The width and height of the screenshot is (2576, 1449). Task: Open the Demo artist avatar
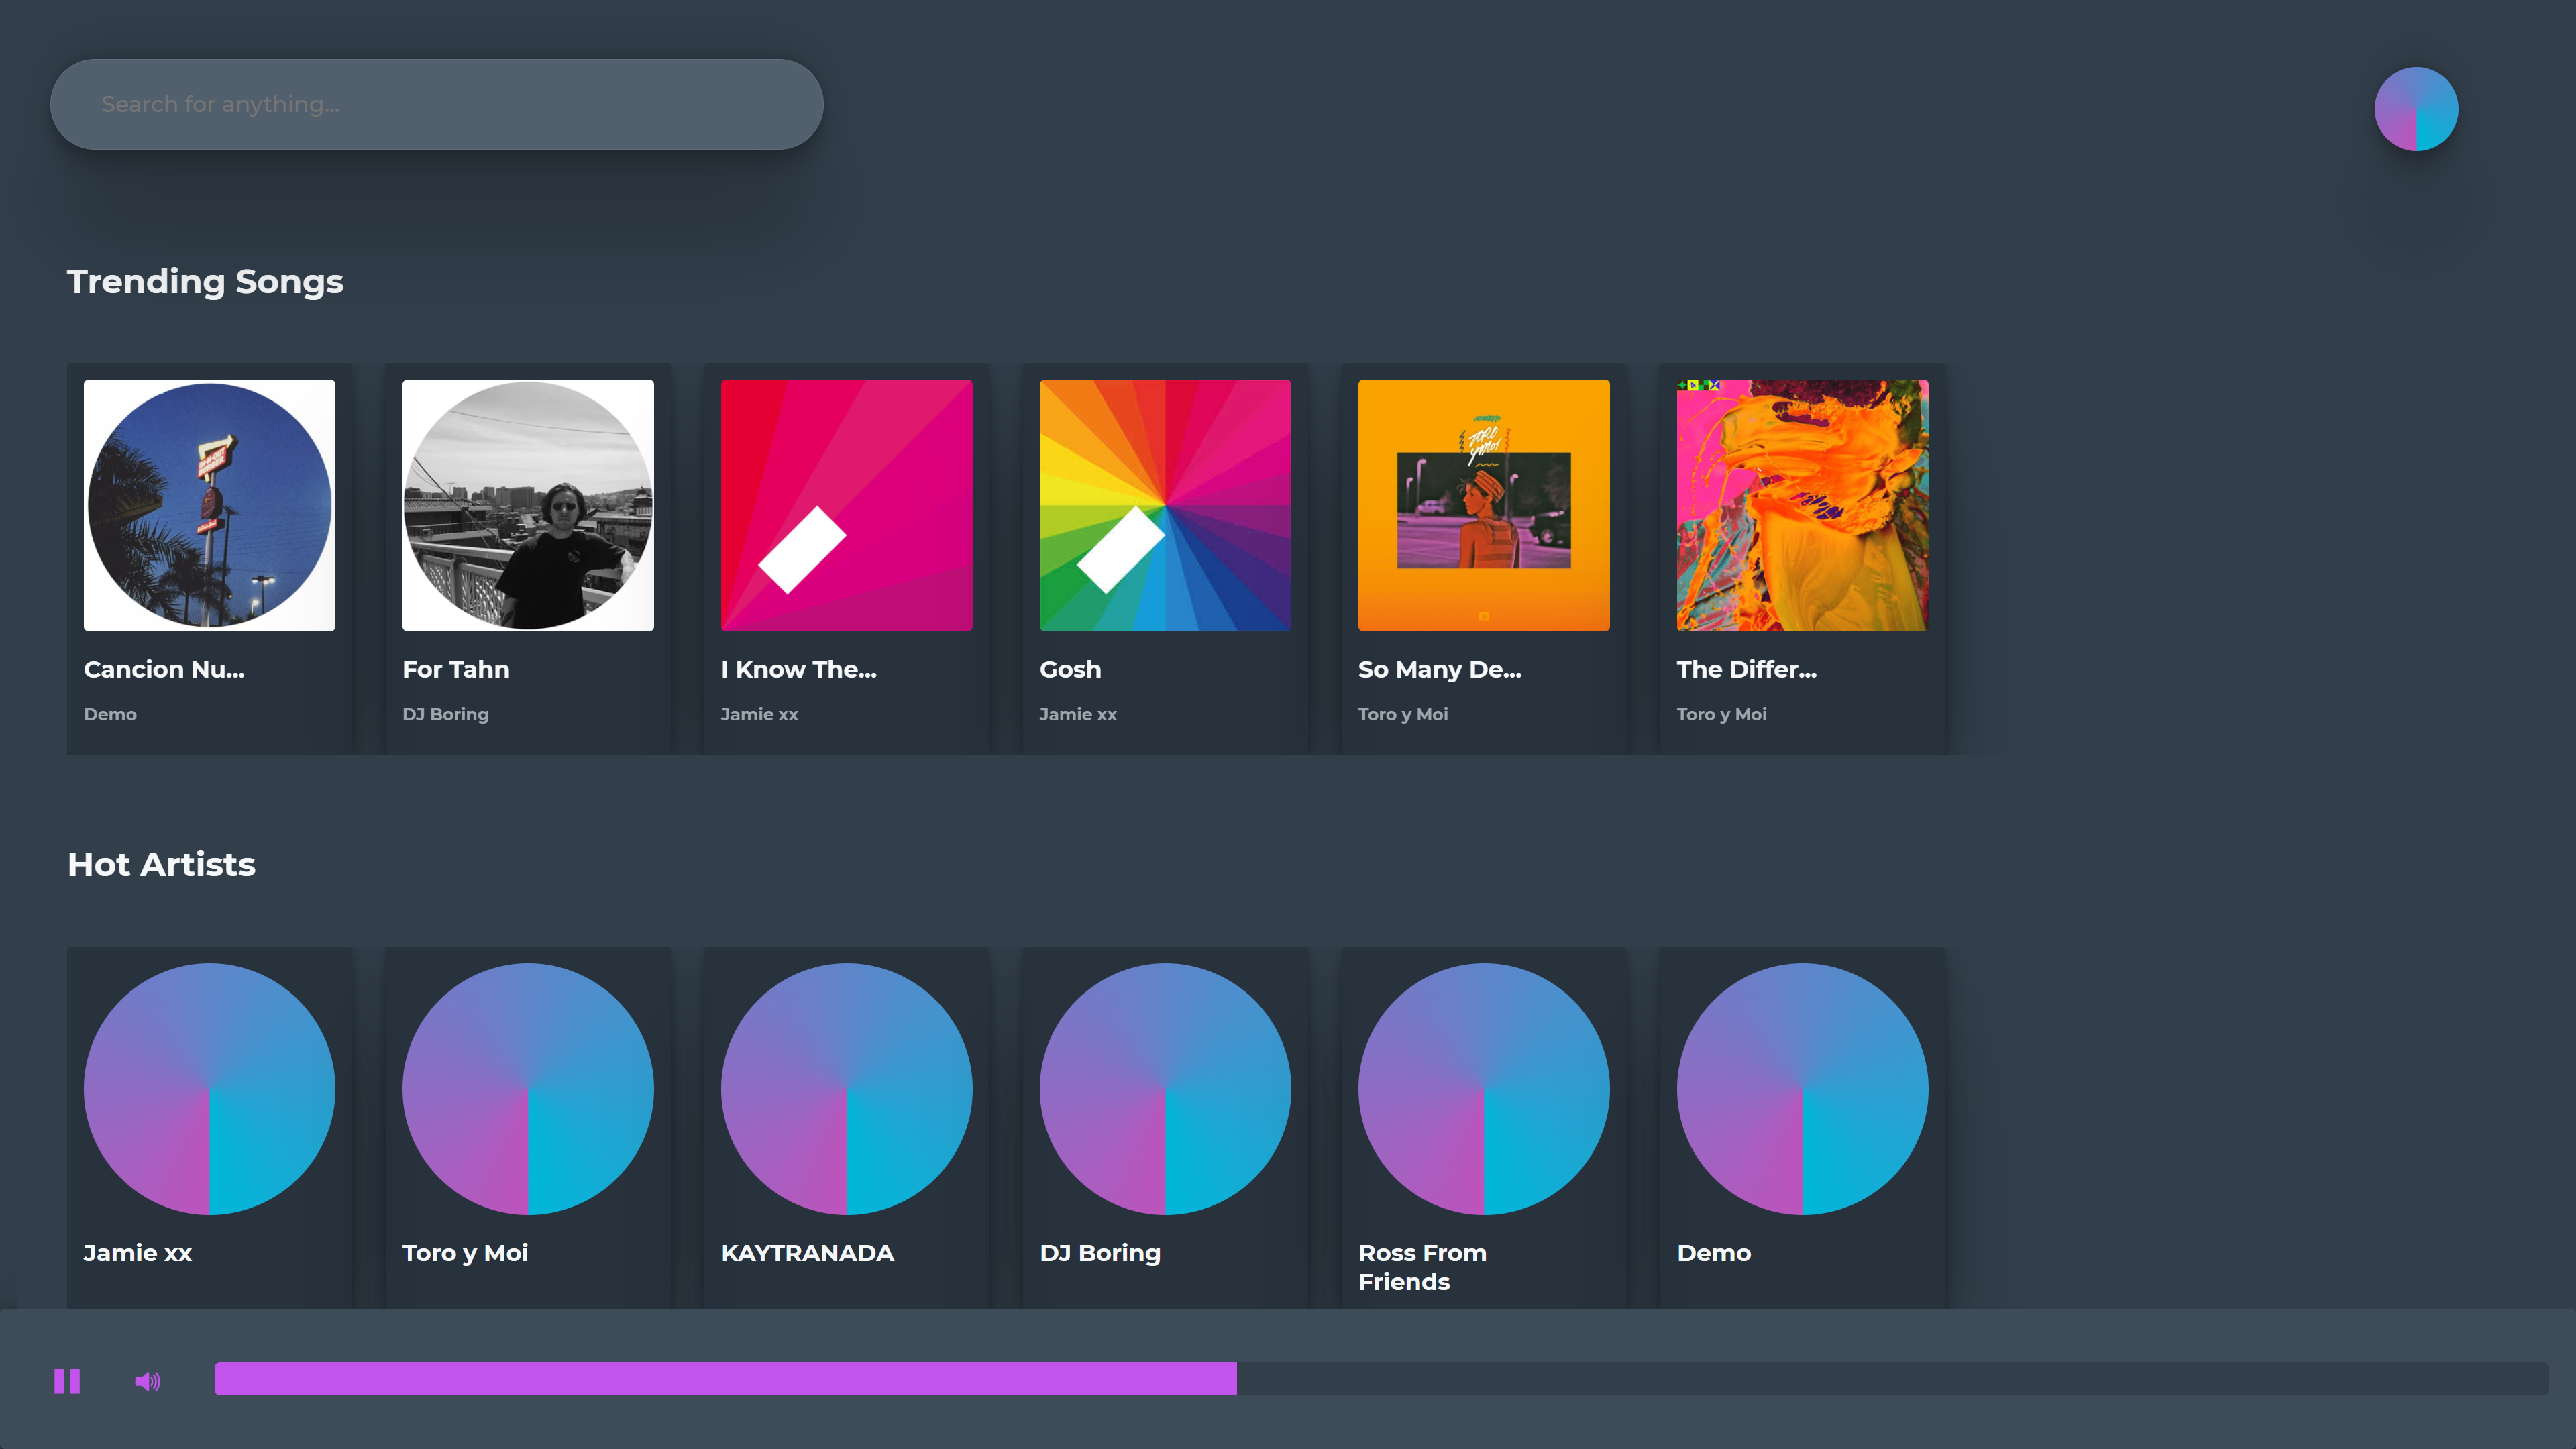pos(1802,1089)
